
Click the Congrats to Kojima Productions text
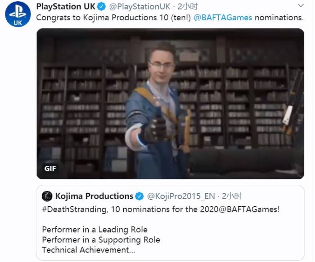(96, 18)
